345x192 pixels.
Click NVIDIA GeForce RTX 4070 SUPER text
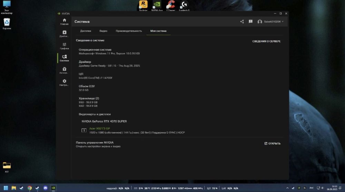click(104, 121)
